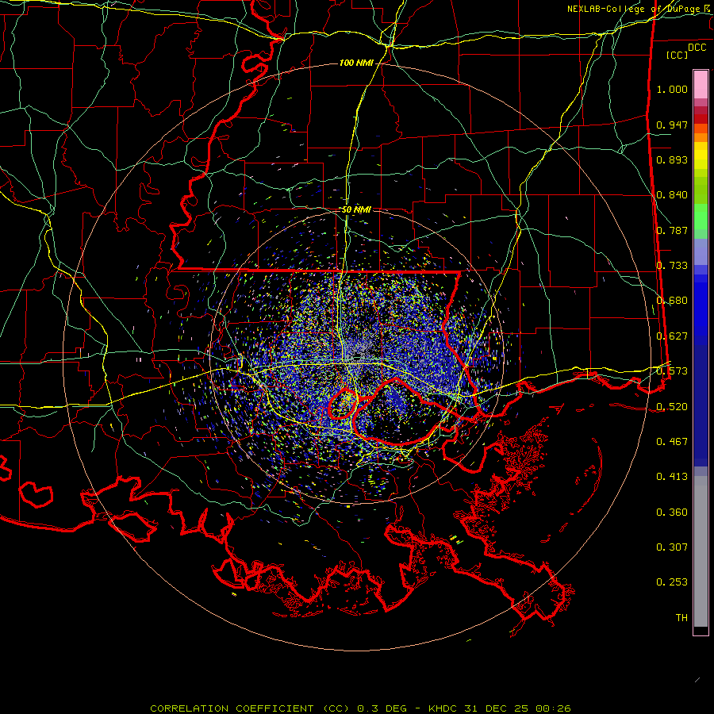
Task: Select the 0.360 scale value
Action: pyautogui.click(x=672, y=512)
